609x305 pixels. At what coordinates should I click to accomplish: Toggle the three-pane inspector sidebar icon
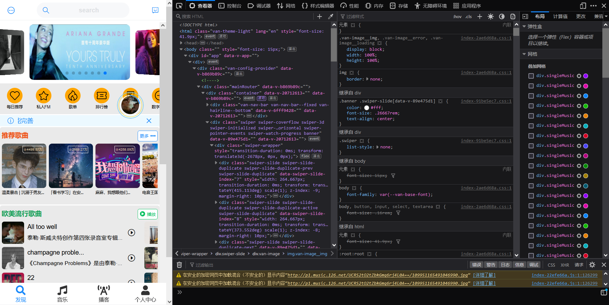[525, 16]
